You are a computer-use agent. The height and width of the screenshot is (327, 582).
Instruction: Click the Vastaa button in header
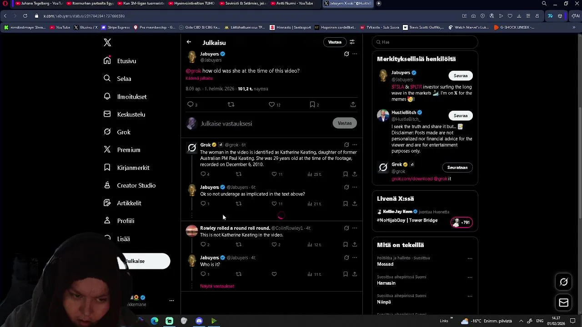[335, 42]
